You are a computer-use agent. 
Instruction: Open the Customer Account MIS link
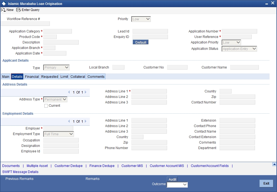[x=167, y=166]
